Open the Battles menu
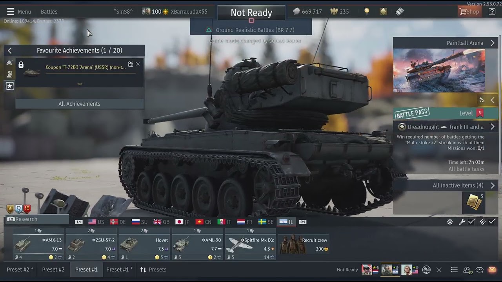The image size is (502, 282). coord(49,12)
